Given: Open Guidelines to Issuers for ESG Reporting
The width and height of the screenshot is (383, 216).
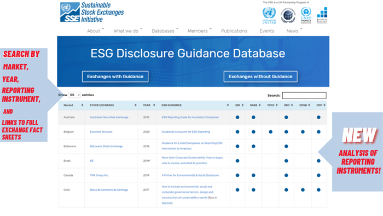Looking at the screenshot, I should (185, 132).
